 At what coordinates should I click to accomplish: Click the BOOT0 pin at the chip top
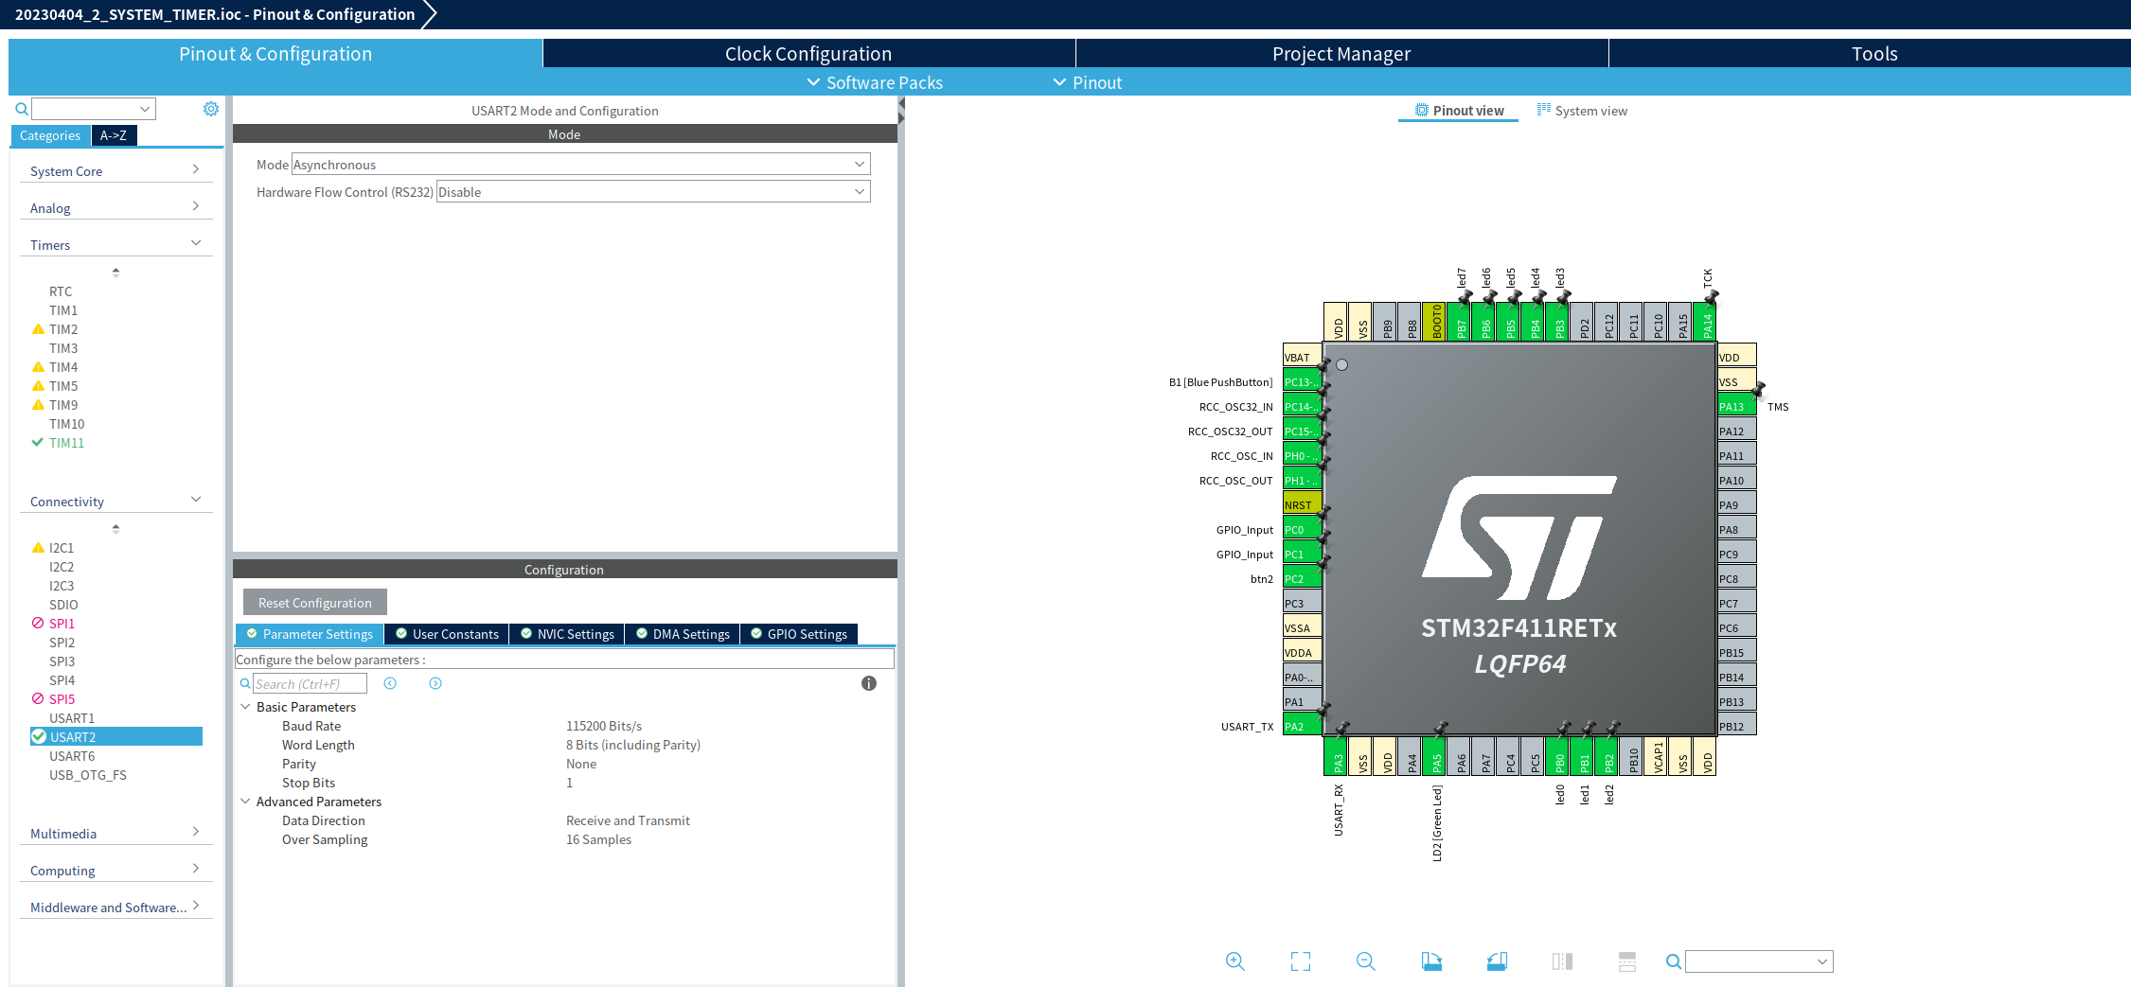1436,322
